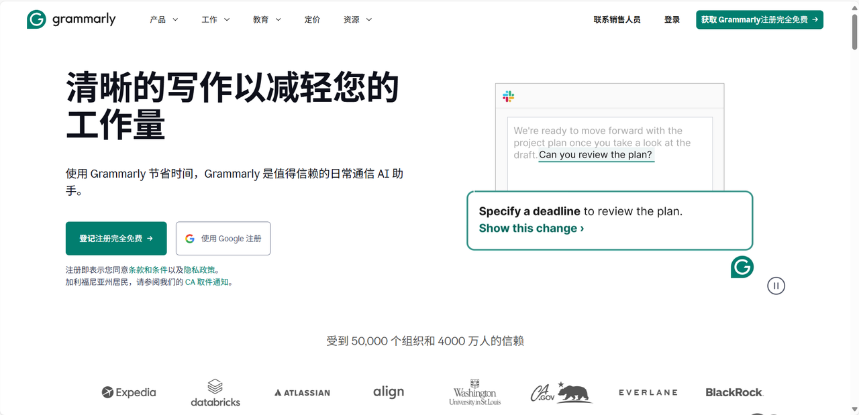Screen dimensions: 859x415
Task: Click the 'Specify a deadline' suggestion text
Action: pyautogui.click(x=529, y=211)
